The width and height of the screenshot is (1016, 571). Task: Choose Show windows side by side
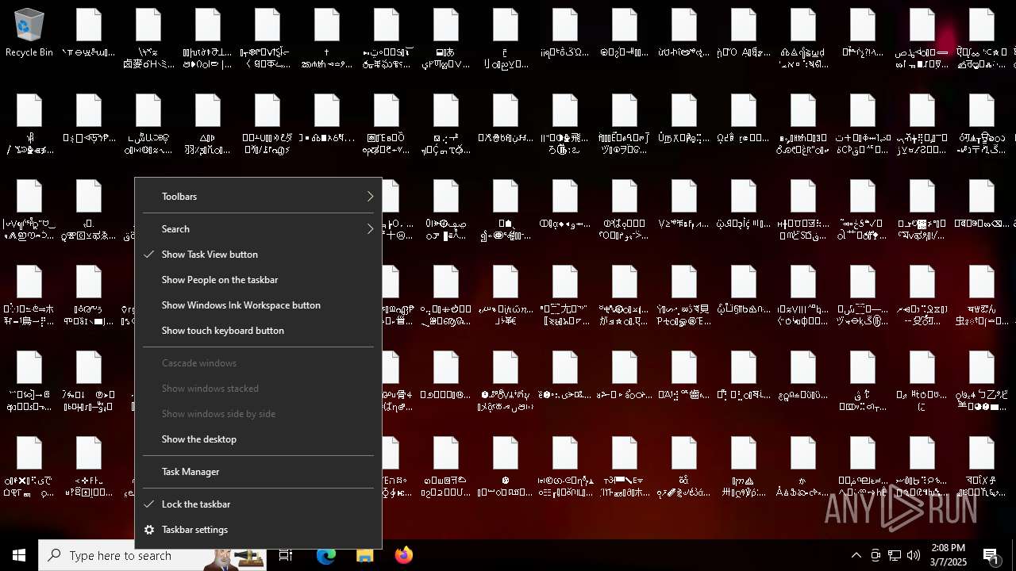point(258,413)
